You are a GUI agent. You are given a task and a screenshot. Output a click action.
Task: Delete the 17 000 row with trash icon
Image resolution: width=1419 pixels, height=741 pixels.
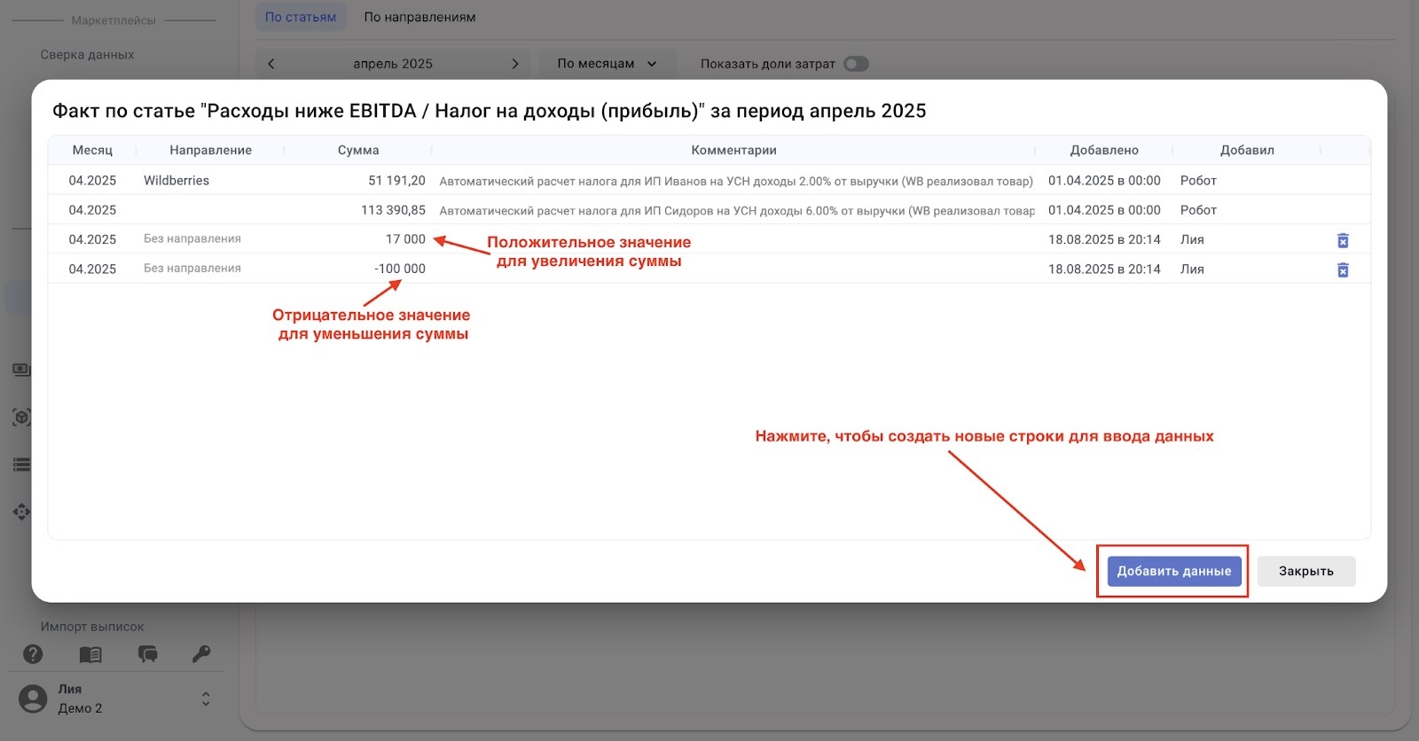(1342, 240)
